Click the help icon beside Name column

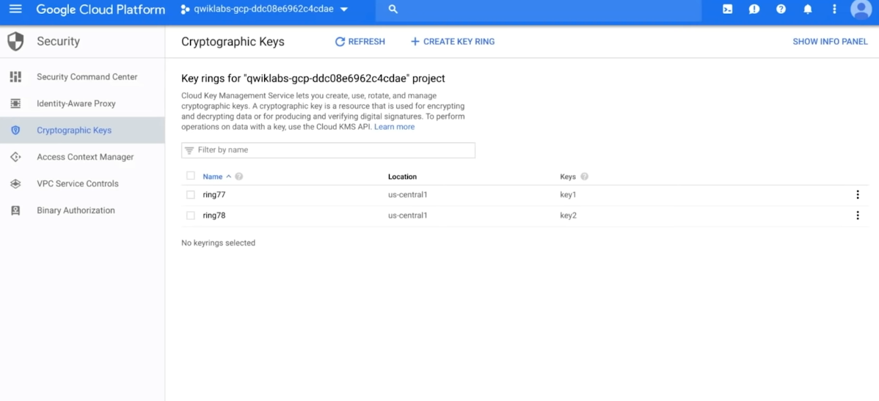pos(238,177)
